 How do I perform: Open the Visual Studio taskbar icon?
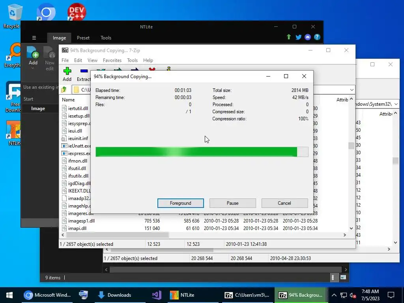point(156,295)
